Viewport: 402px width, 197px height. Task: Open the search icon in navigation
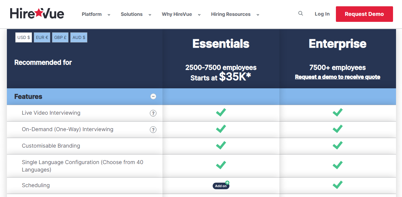click(x=300, y=13)
